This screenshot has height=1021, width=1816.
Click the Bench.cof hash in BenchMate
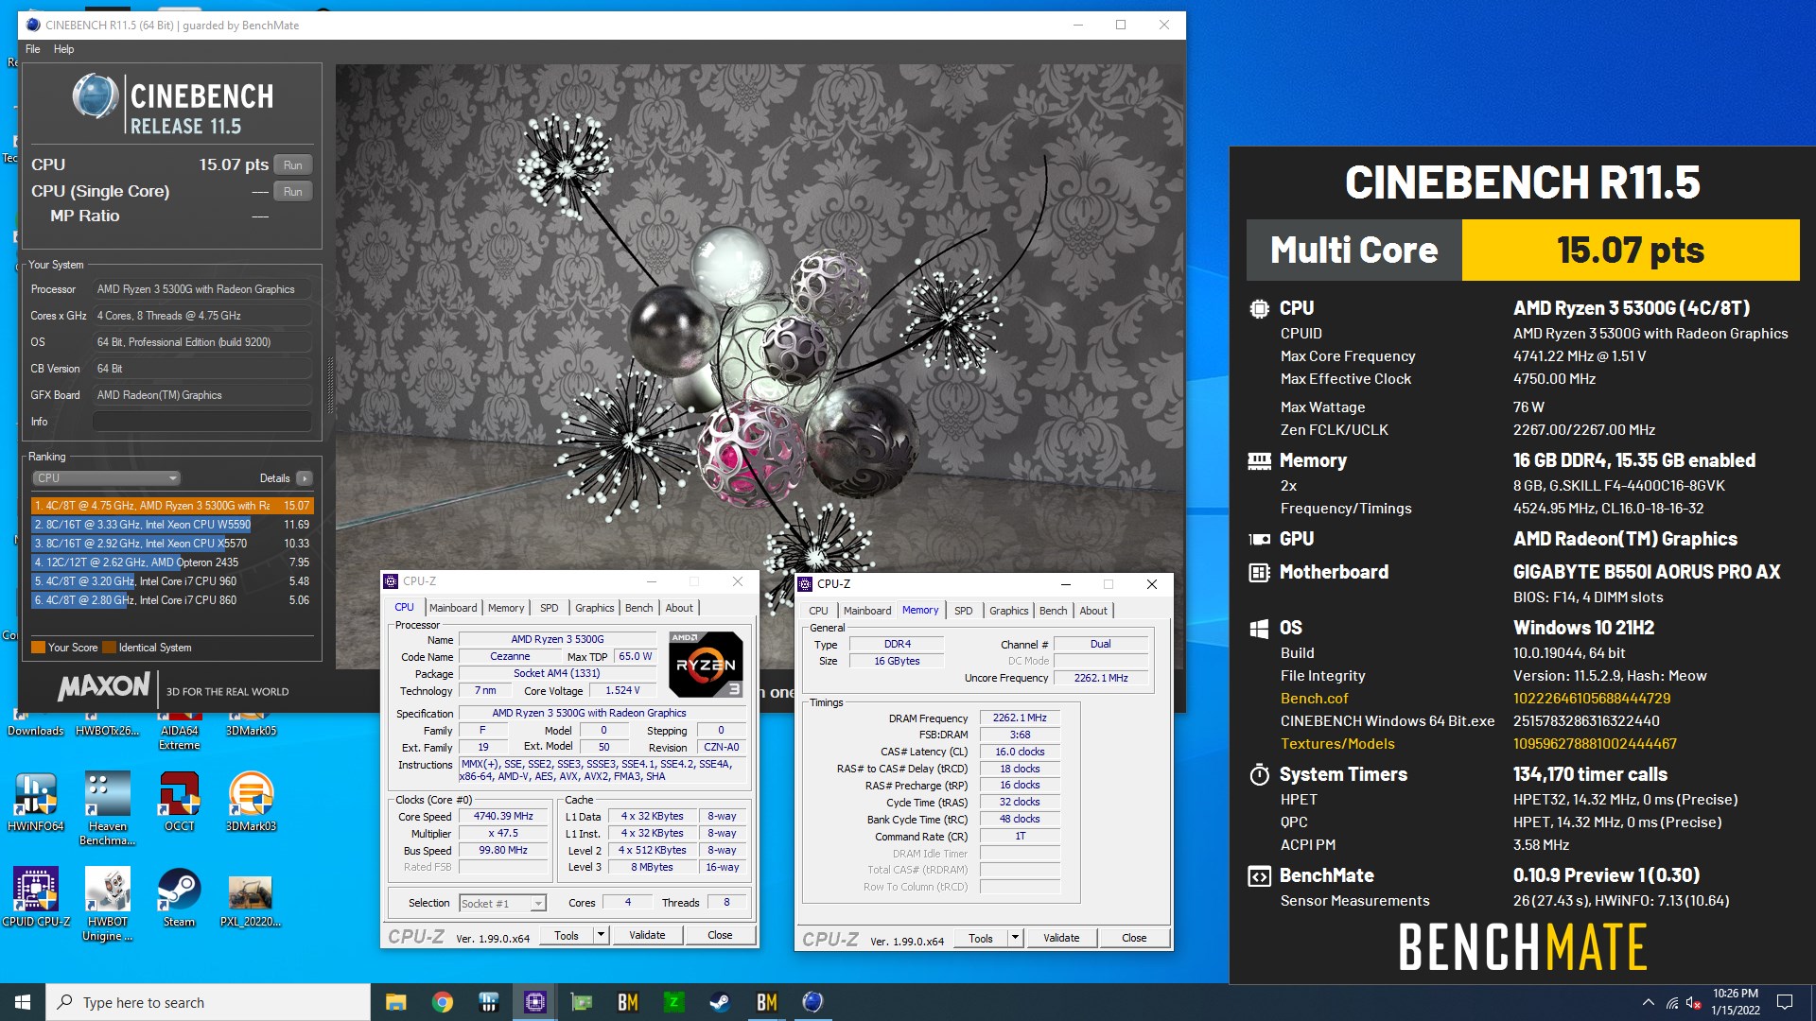point(1592,699)
